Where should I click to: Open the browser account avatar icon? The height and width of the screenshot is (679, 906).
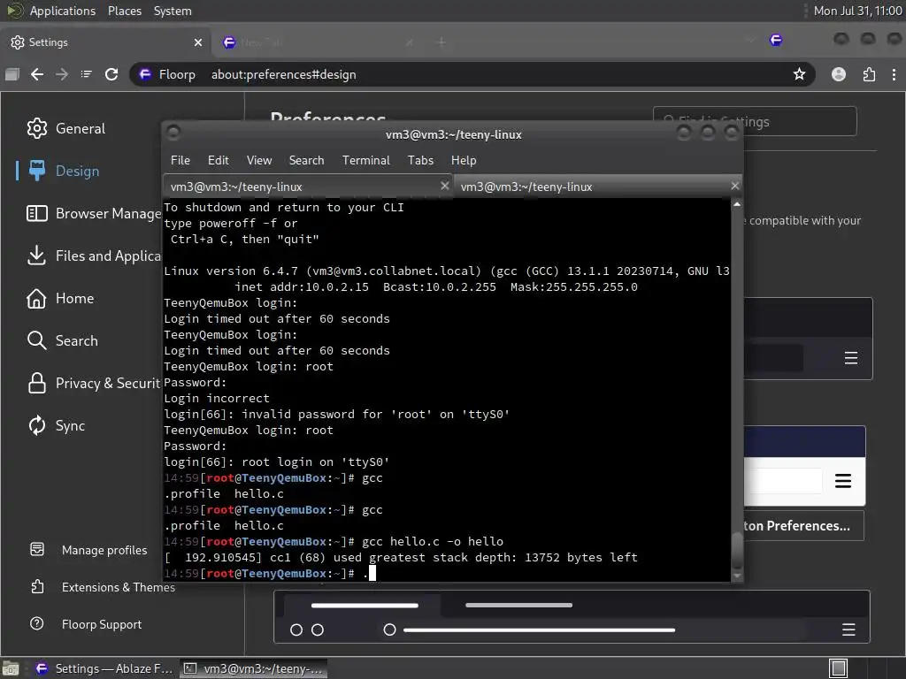(839, 74)
